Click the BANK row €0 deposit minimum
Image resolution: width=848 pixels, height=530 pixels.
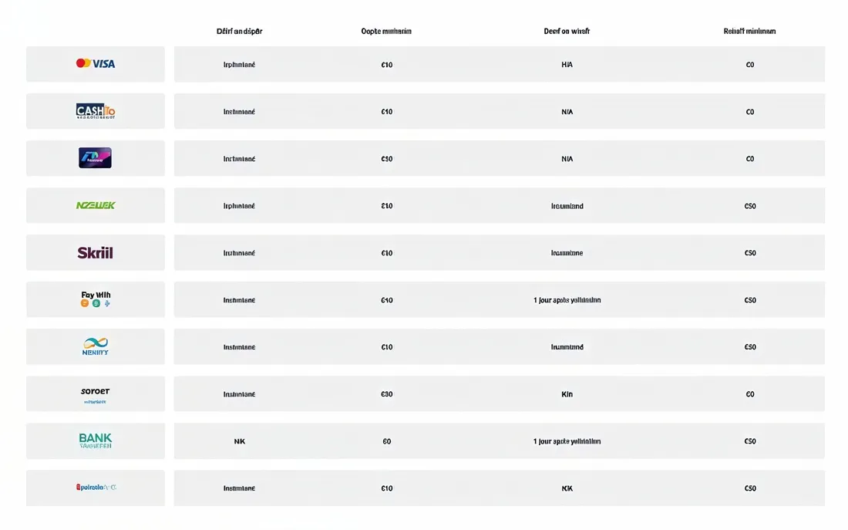(387, 441)
